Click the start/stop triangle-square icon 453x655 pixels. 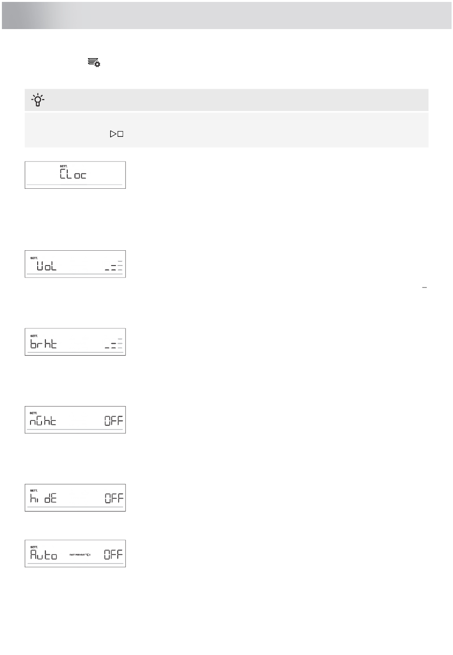click(117, 134)
